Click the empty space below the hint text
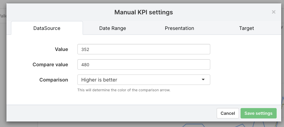The width and height of the screenshot is (284, 127). 144,98
